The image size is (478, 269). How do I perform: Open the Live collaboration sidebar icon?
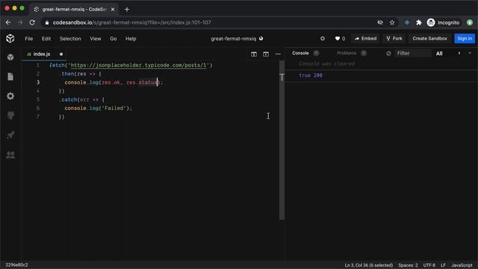tap(10, 155)
